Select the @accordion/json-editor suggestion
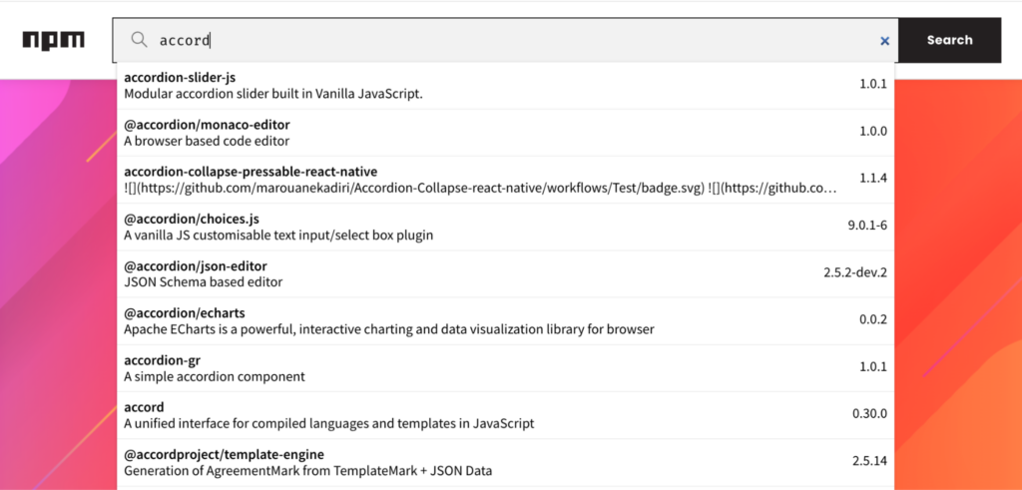The image size is (1022, 490). (x=196, y=265)
